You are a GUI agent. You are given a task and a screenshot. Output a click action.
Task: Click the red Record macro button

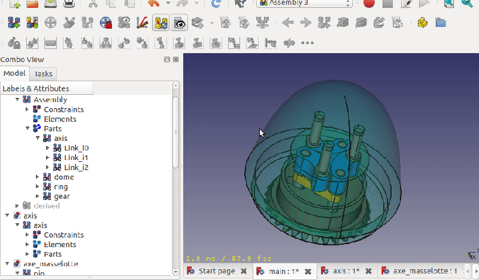click(x=369, y=4)
